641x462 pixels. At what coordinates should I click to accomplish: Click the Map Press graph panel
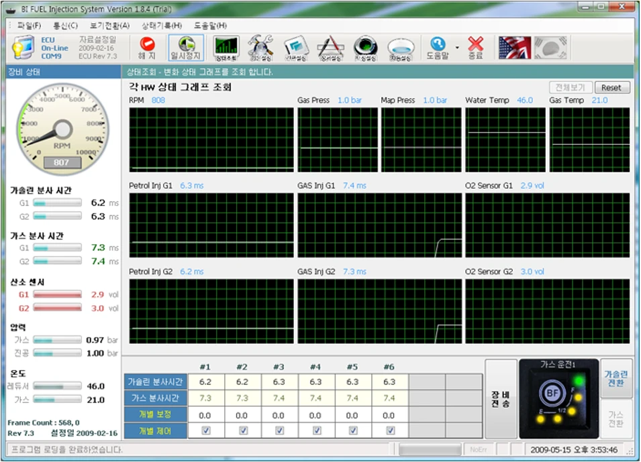coord(422,139)
